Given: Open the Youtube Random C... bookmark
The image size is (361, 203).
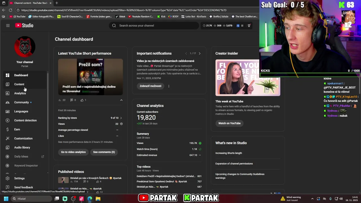Looking at the screenshot, I should pos(141,17).
